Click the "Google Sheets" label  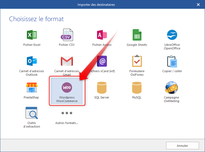click(x=137, y=45)
